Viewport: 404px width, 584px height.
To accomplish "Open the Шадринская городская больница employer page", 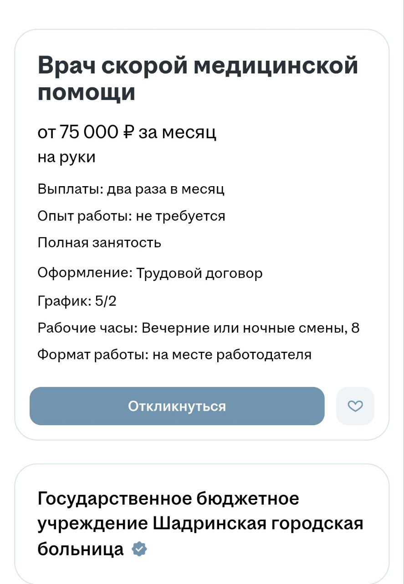I will point(200,523).
